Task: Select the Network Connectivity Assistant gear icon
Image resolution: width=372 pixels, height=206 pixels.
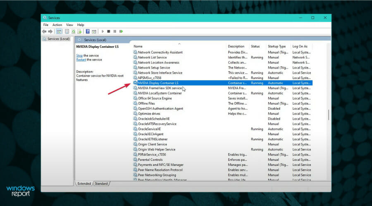Action: tap(135, 52)
